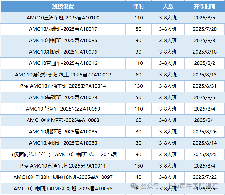Select start date 2025/8/25
Image resolution: width=225 pixels, height=195 pixels.
[x=205, y=154]
